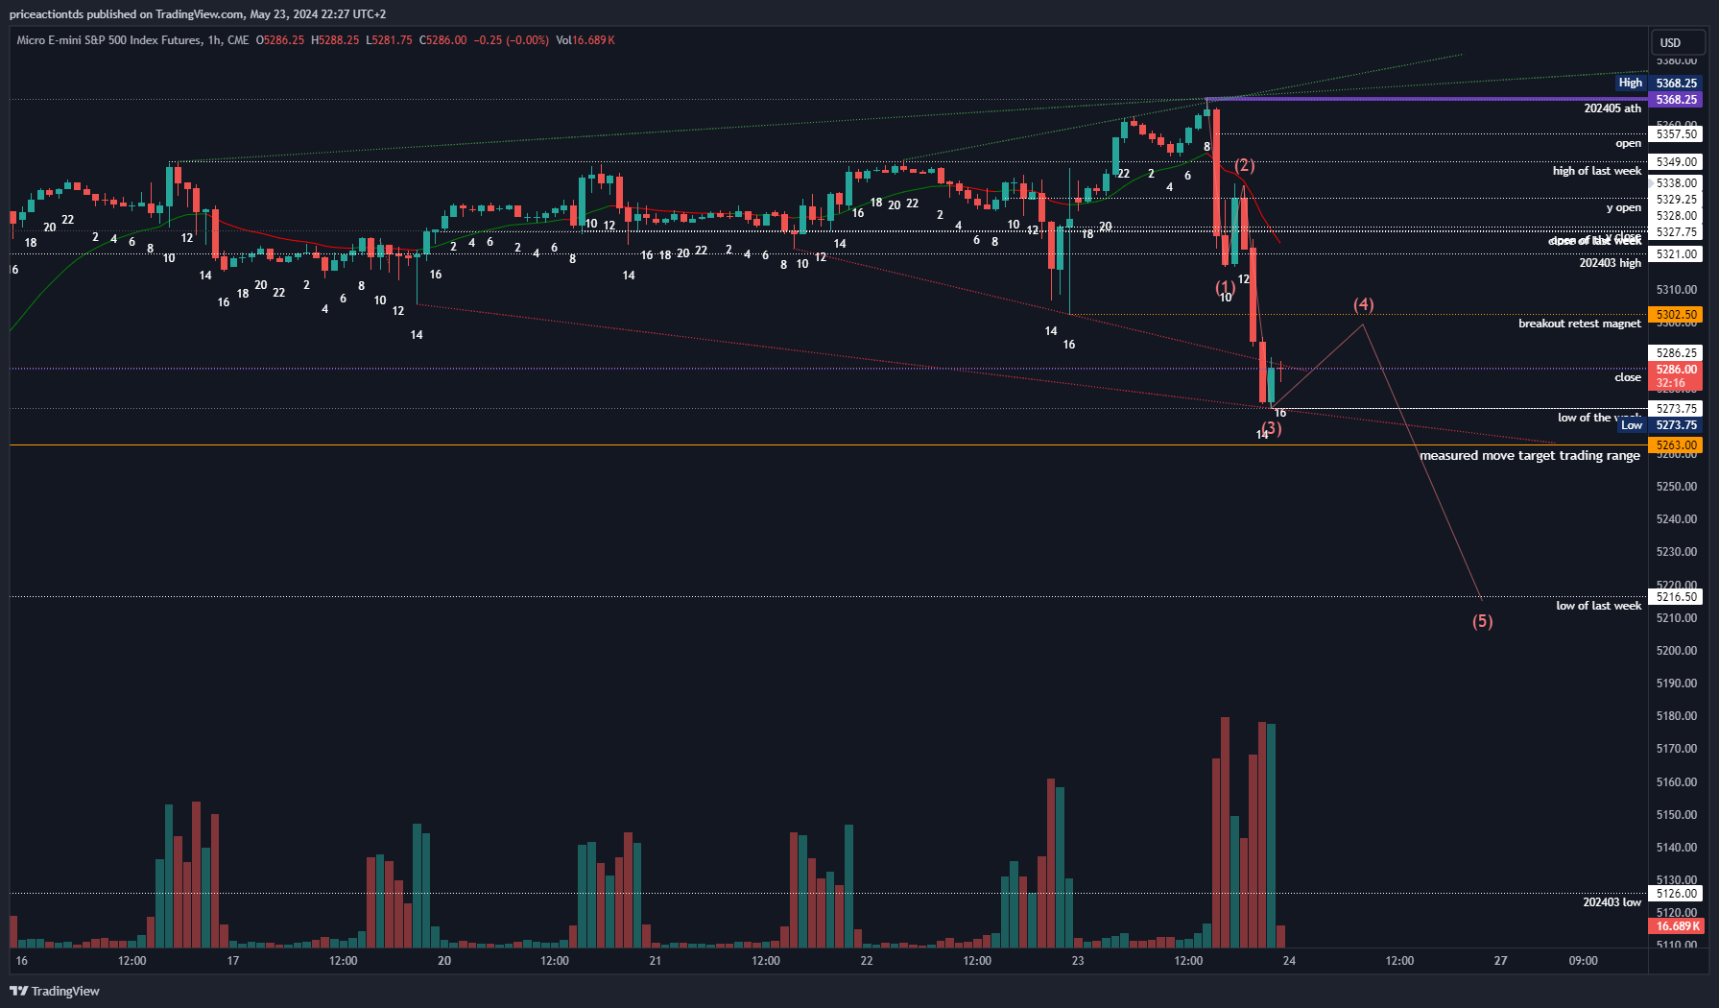Click date 24 on the time axis

click(1289, 961)
